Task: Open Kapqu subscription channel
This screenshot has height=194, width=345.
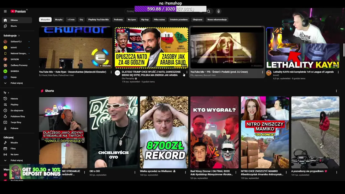Action: point(17,77)
